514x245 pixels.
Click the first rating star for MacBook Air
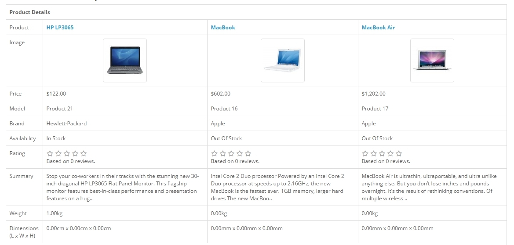coord(365,153)
